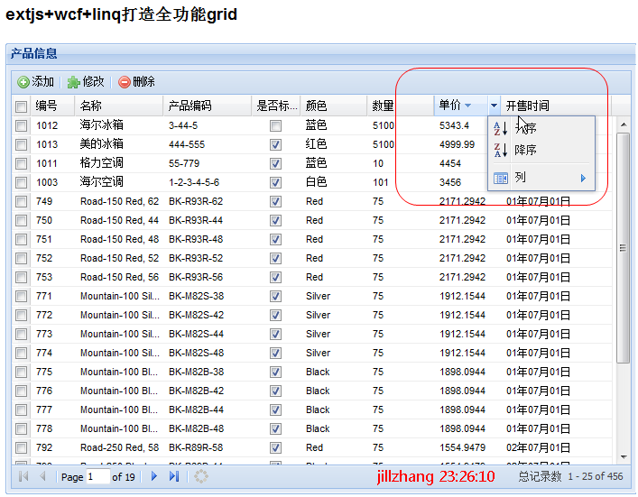Check the row selector for product 1012

pyautogui.click(x=21, y=125)
